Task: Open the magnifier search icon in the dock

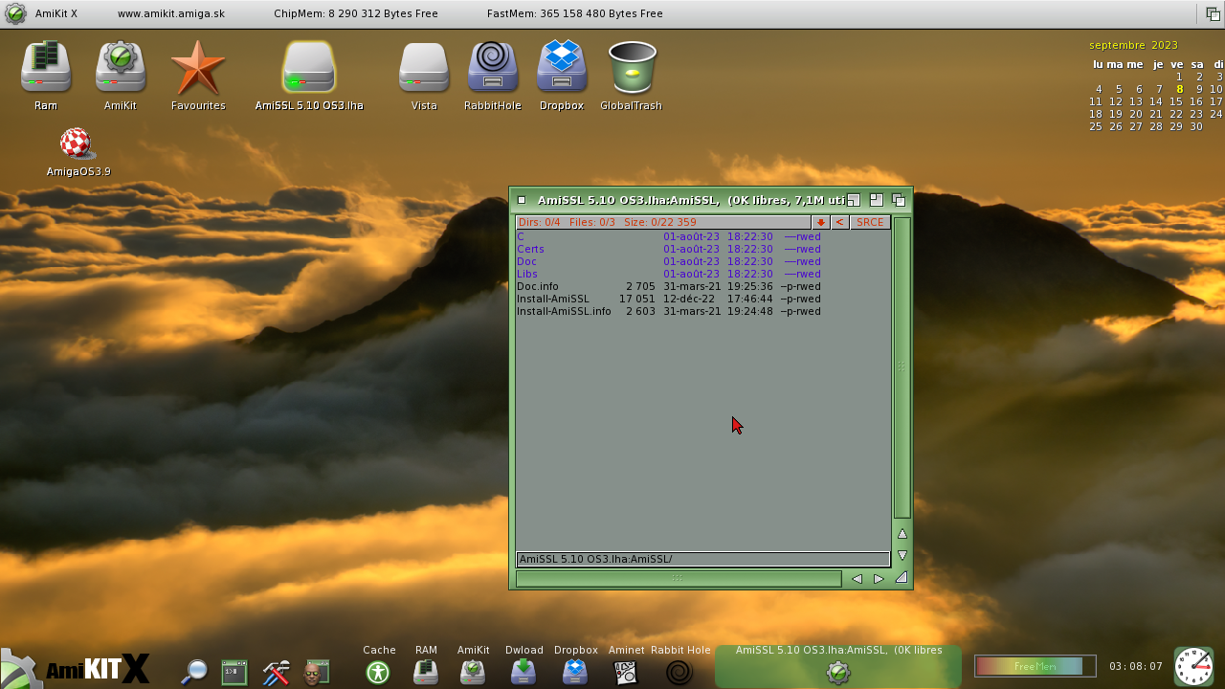Action: (194, 672)
